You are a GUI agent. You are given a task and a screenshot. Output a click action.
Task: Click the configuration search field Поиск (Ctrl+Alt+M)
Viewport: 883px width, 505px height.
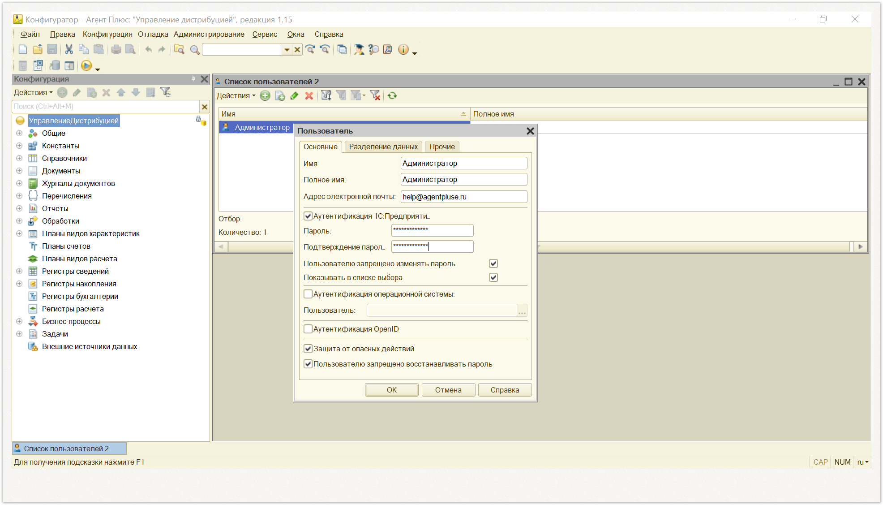pyautogui.click(x=106, y=107)
